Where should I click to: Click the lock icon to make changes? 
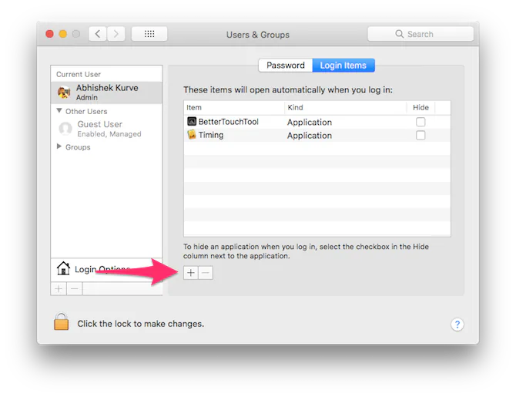[x=61, y=321]
